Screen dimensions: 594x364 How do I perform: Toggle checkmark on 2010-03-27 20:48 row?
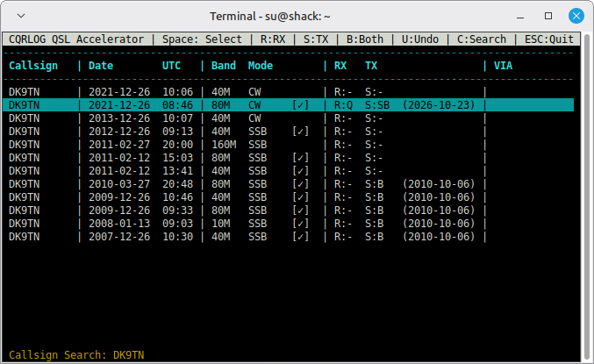[300, 184]
